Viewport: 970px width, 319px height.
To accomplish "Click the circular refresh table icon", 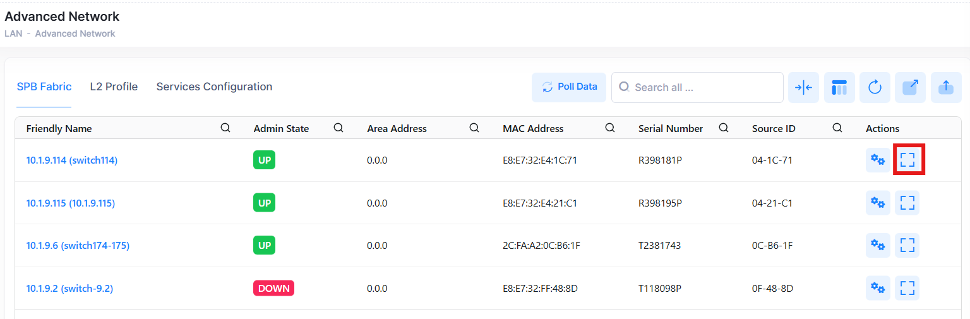I will point(875,87).
